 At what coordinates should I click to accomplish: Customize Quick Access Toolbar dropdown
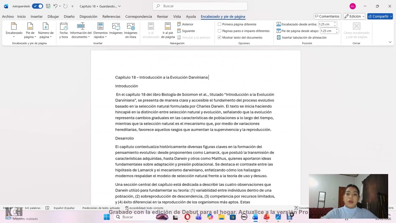(72, 6)
